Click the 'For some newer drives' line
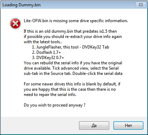The width and height of the screenshot is (148, 135). click(72, 84)
